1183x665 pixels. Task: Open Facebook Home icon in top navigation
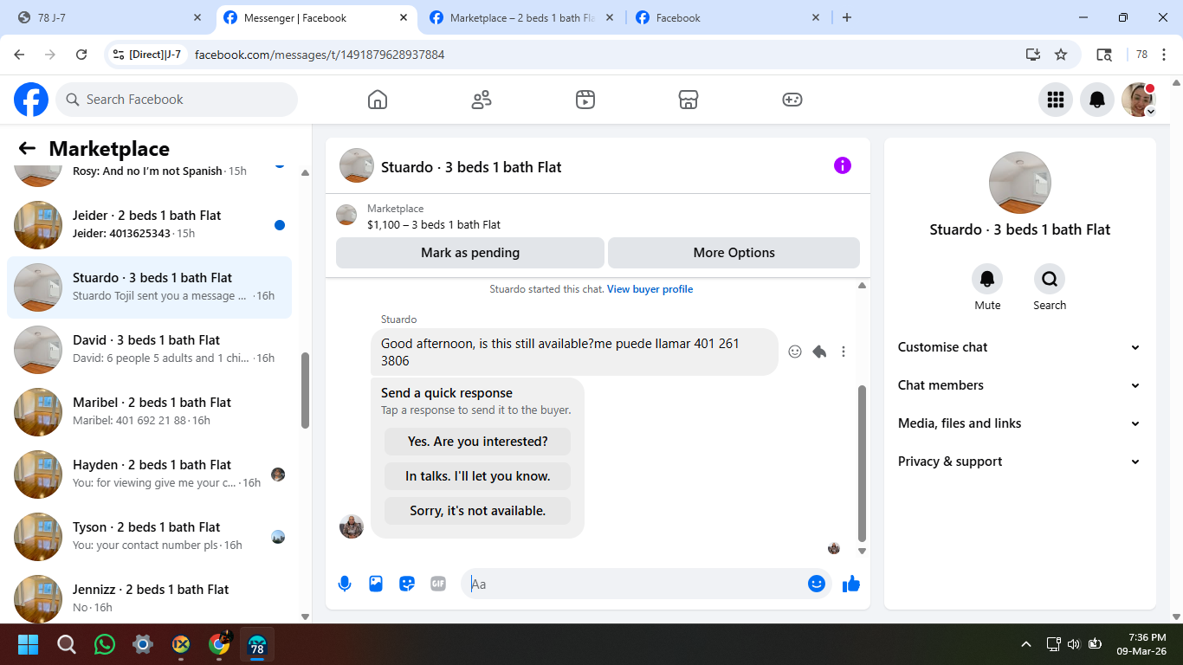coord(378,100)
